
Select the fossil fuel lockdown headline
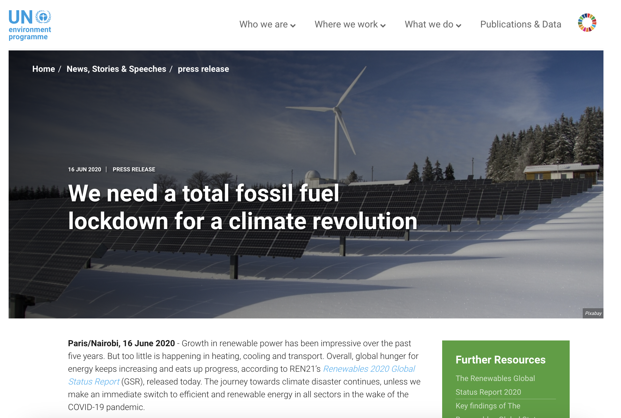243,207
